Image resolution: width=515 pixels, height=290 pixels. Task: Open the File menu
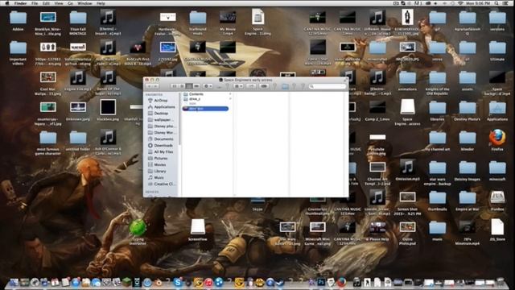tap(35, 3)
